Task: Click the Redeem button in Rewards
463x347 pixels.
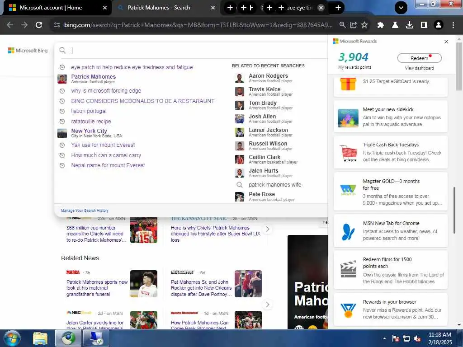Action: tap(419, 58)
